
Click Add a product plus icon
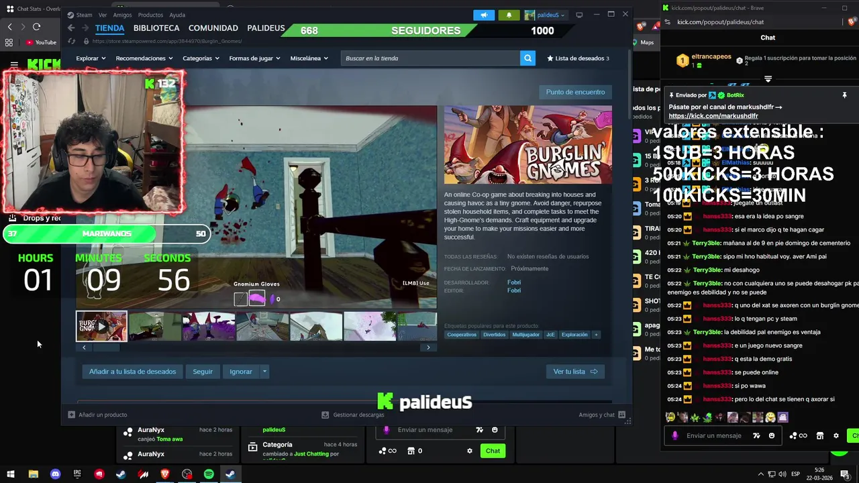tap(72, 415)
